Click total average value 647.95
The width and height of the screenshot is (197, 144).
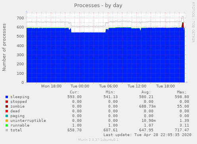click(x=146, y=130)
